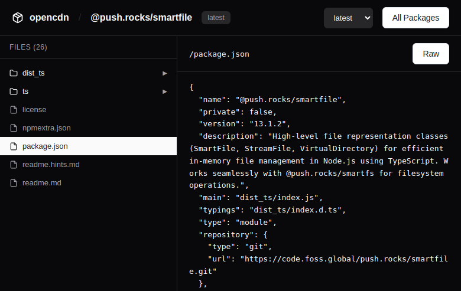Screen dimensions: 461x291
Task: Click the dist_ts folder icon
Action: pos(14,73)
